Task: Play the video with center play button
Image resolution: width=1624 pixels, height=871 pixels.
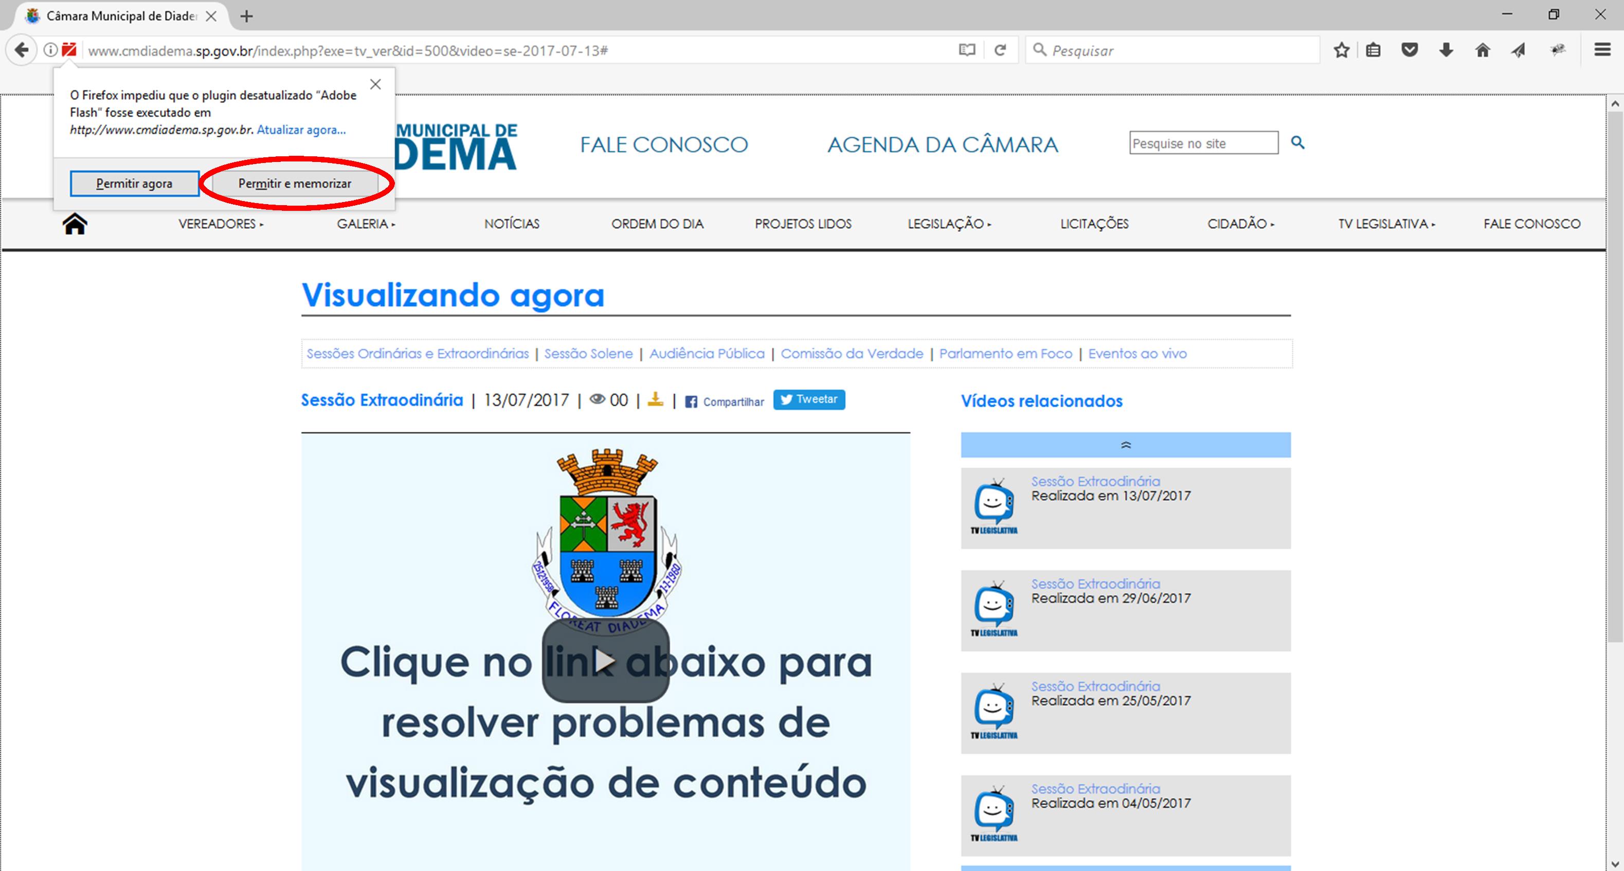Action: tap(605, 661)
